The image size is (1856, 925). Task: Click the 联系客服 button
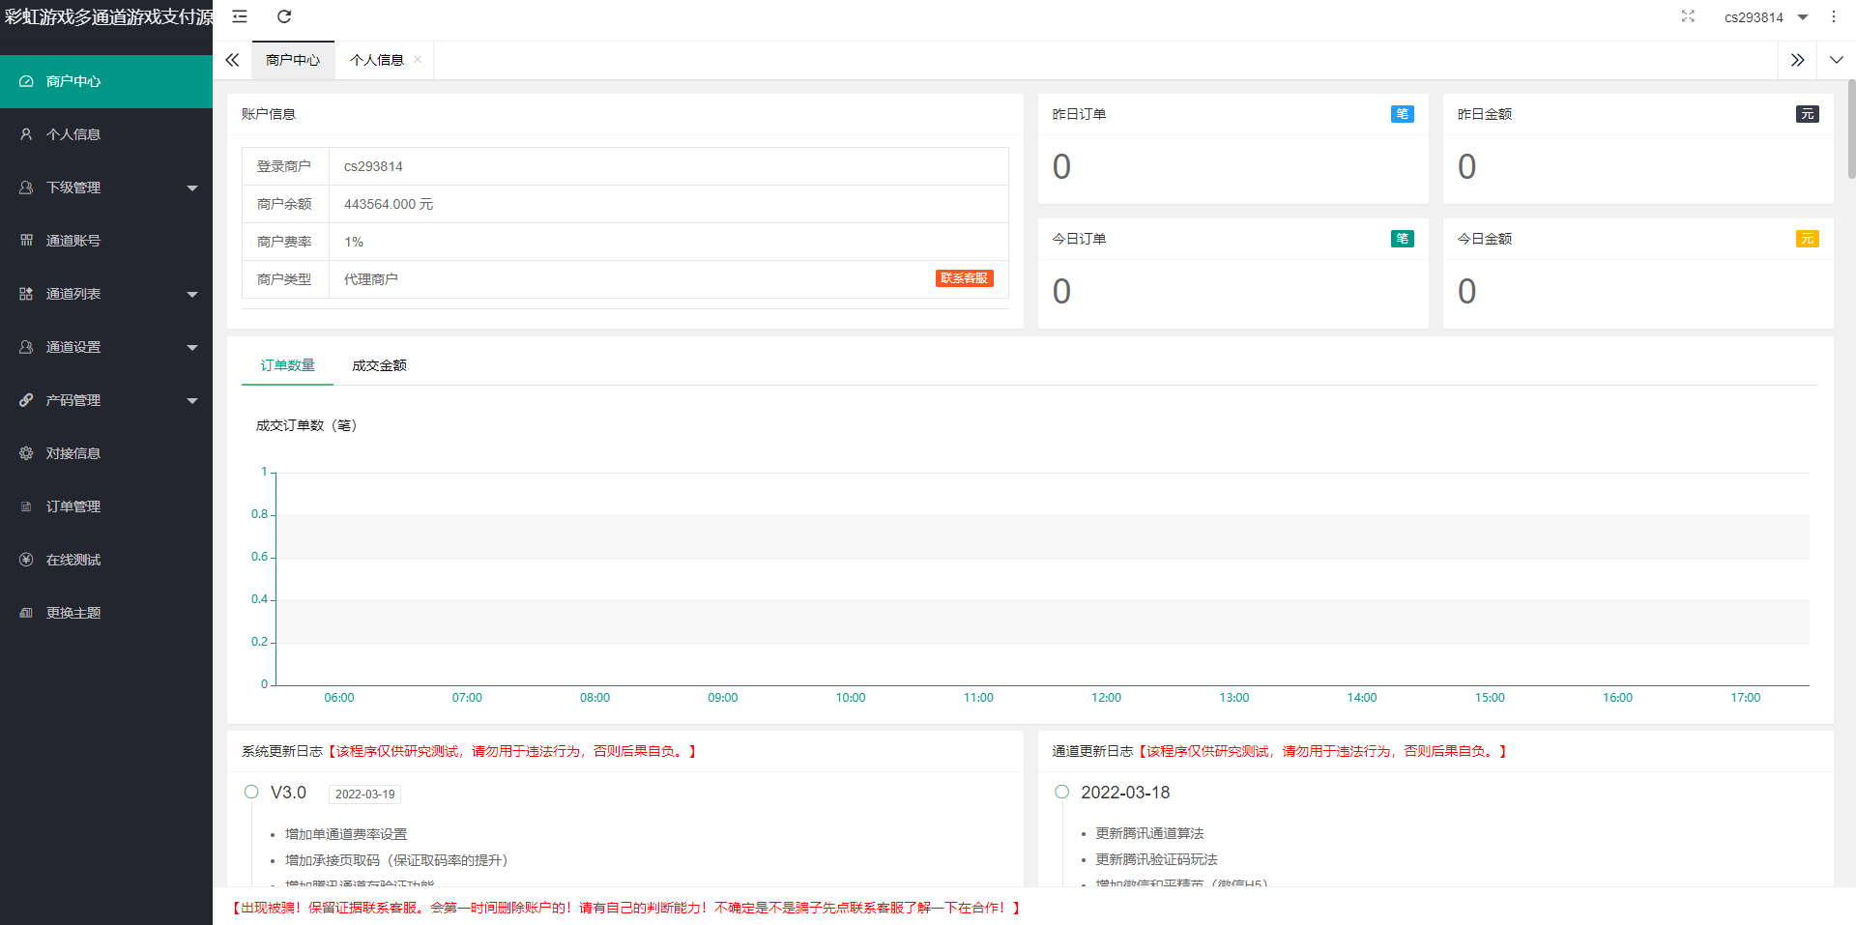coord(964,278)
